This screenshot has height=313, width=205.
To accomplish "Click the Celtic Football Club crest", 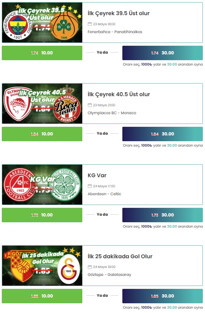I will (x=65, y=185).
